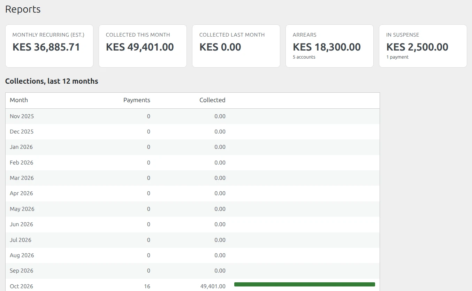Viewport: 472px width, 291px height.
Task: Click the payments count 0 for Jan 2026
Action: pyautogui.click(x=149, y=147)
